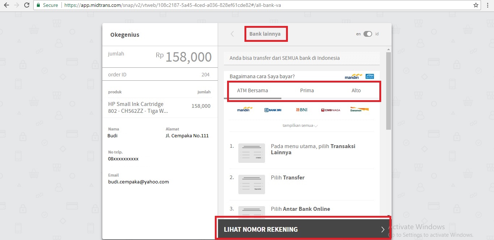This screenshot has height=240, width=494.
Task: Expand bank list via tampilkan semua
Action: (x=300, y=126)
